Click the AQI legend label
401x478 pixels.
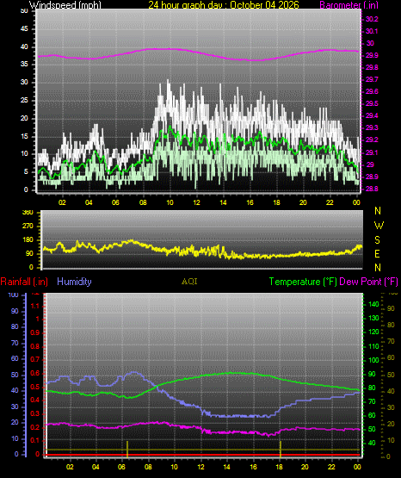click(189, 282)
